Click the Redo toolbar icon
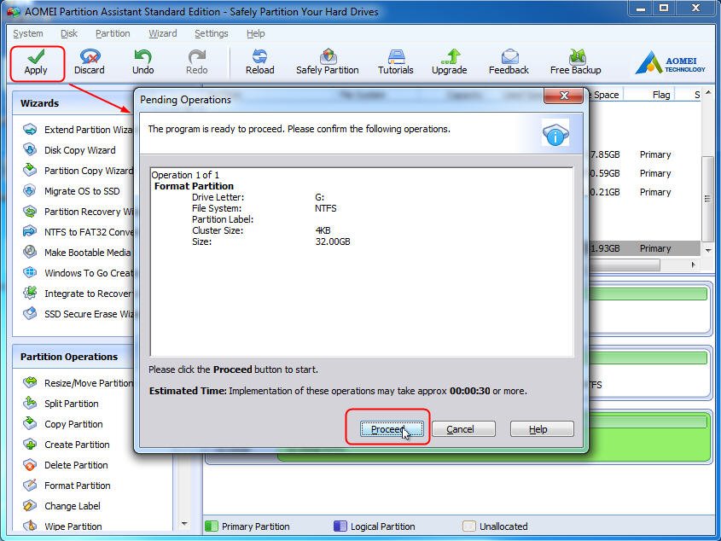 tap(197, 62)
